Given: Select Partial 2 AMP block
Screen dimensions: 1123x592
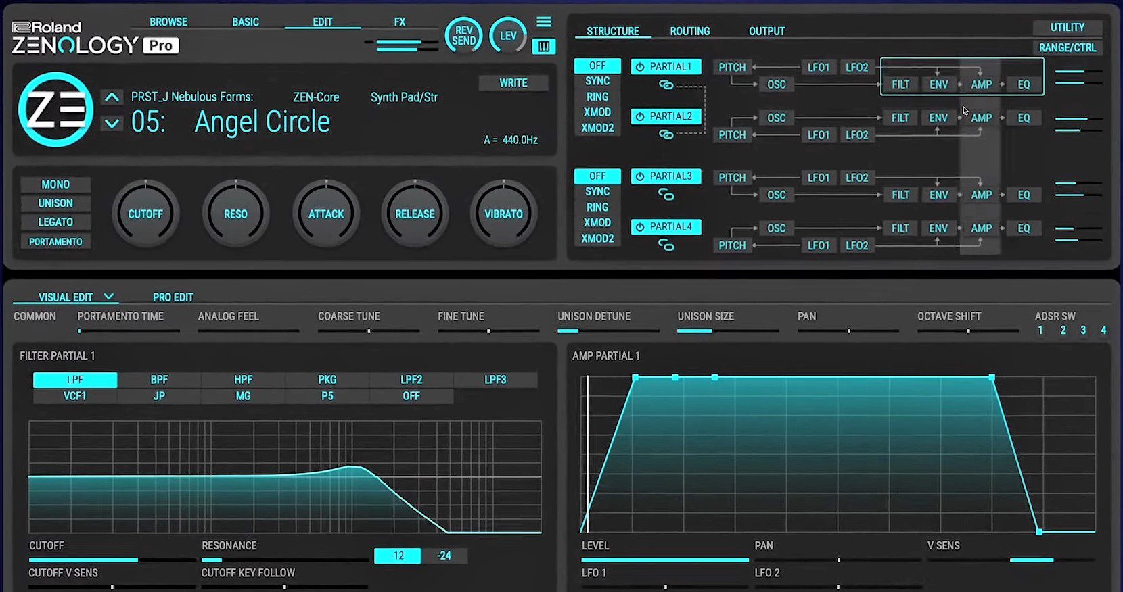Looking at the screenshot, I should [x=982, y=118].
